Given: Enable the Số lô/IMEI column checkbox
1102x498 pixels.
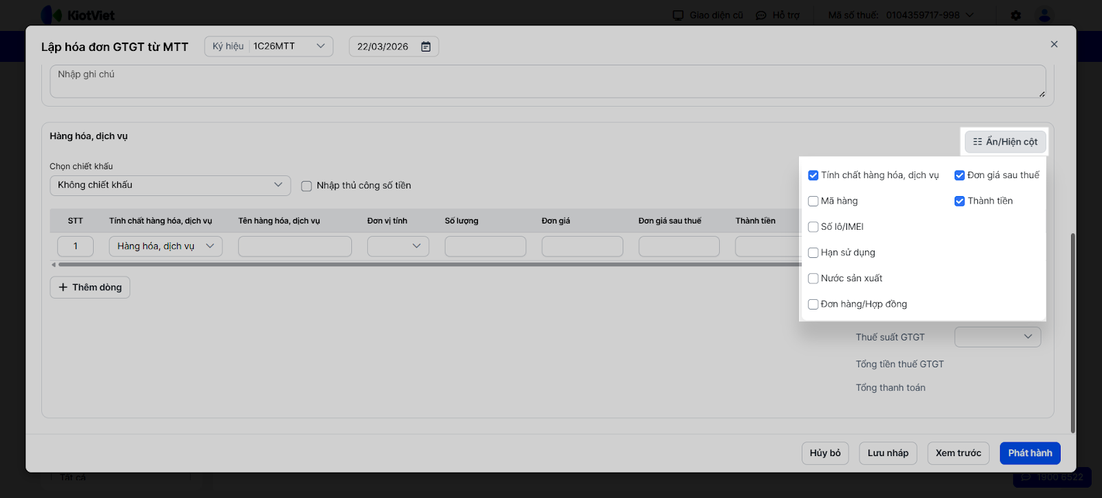Looking at the screenshot, I should [813, 227].
